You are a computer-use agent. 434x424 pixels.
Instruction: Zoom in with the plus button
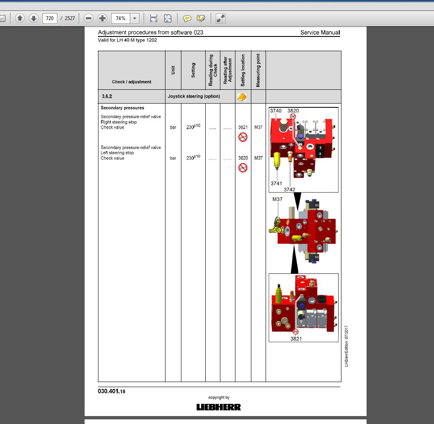(x=102, y=18)
